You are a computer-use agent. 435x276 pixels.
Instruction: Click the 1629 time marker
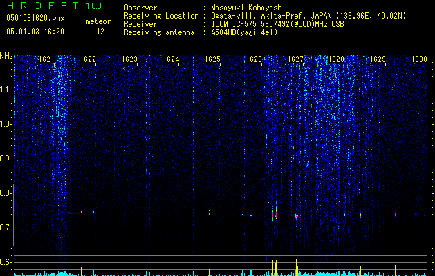[x=378, y=59]
